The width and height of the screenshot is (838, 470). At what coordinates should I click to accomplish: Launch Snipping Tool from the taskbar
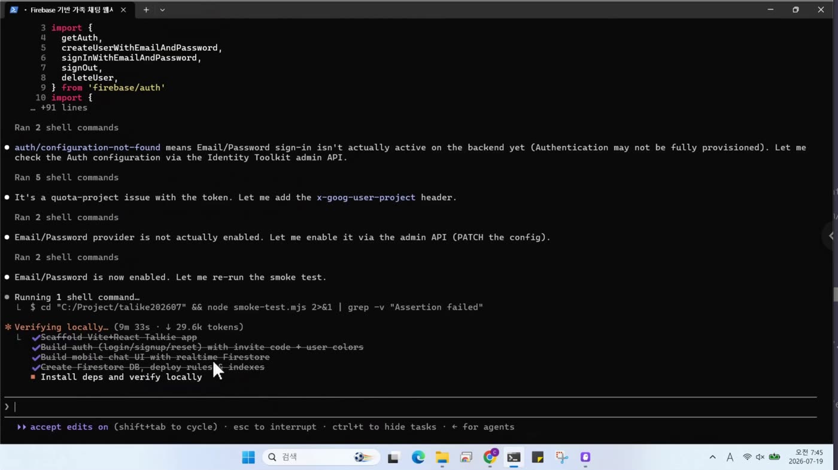[561, 457]
